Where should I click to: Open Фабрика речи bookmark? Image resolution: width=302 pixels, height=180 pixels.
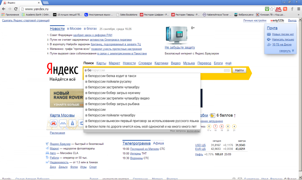(244, 15)
